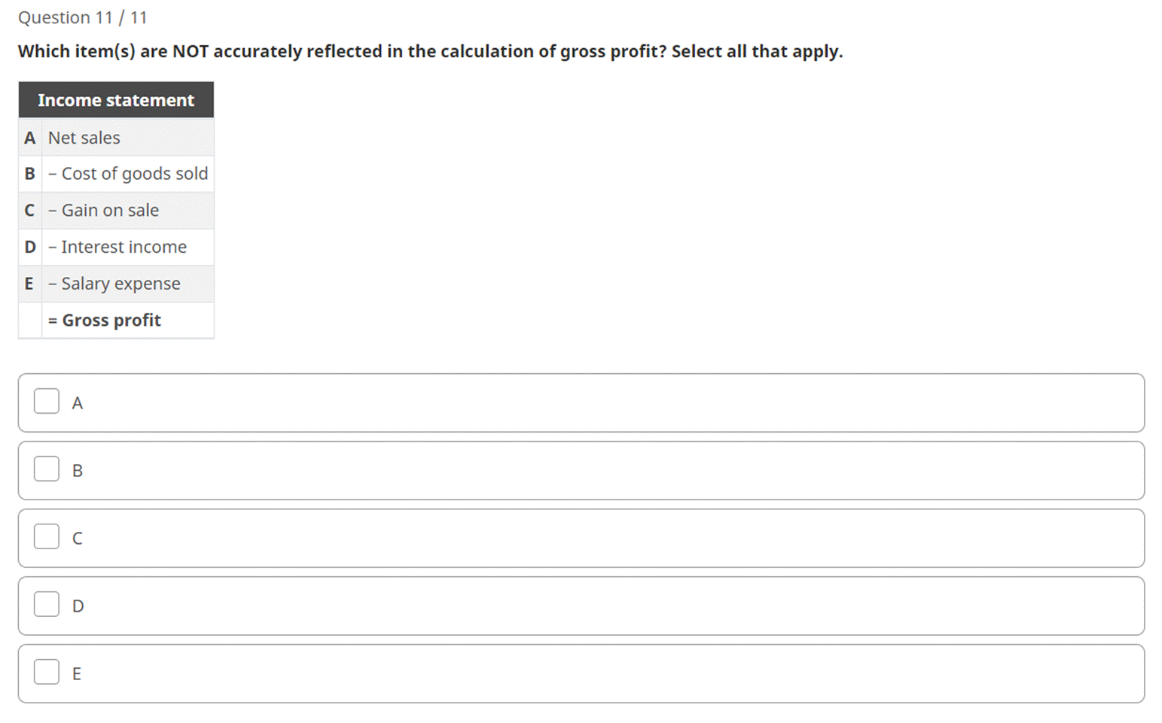The image size is (1162, 723).
Task: Click the Income statement table header
Action: coord(116,99)
